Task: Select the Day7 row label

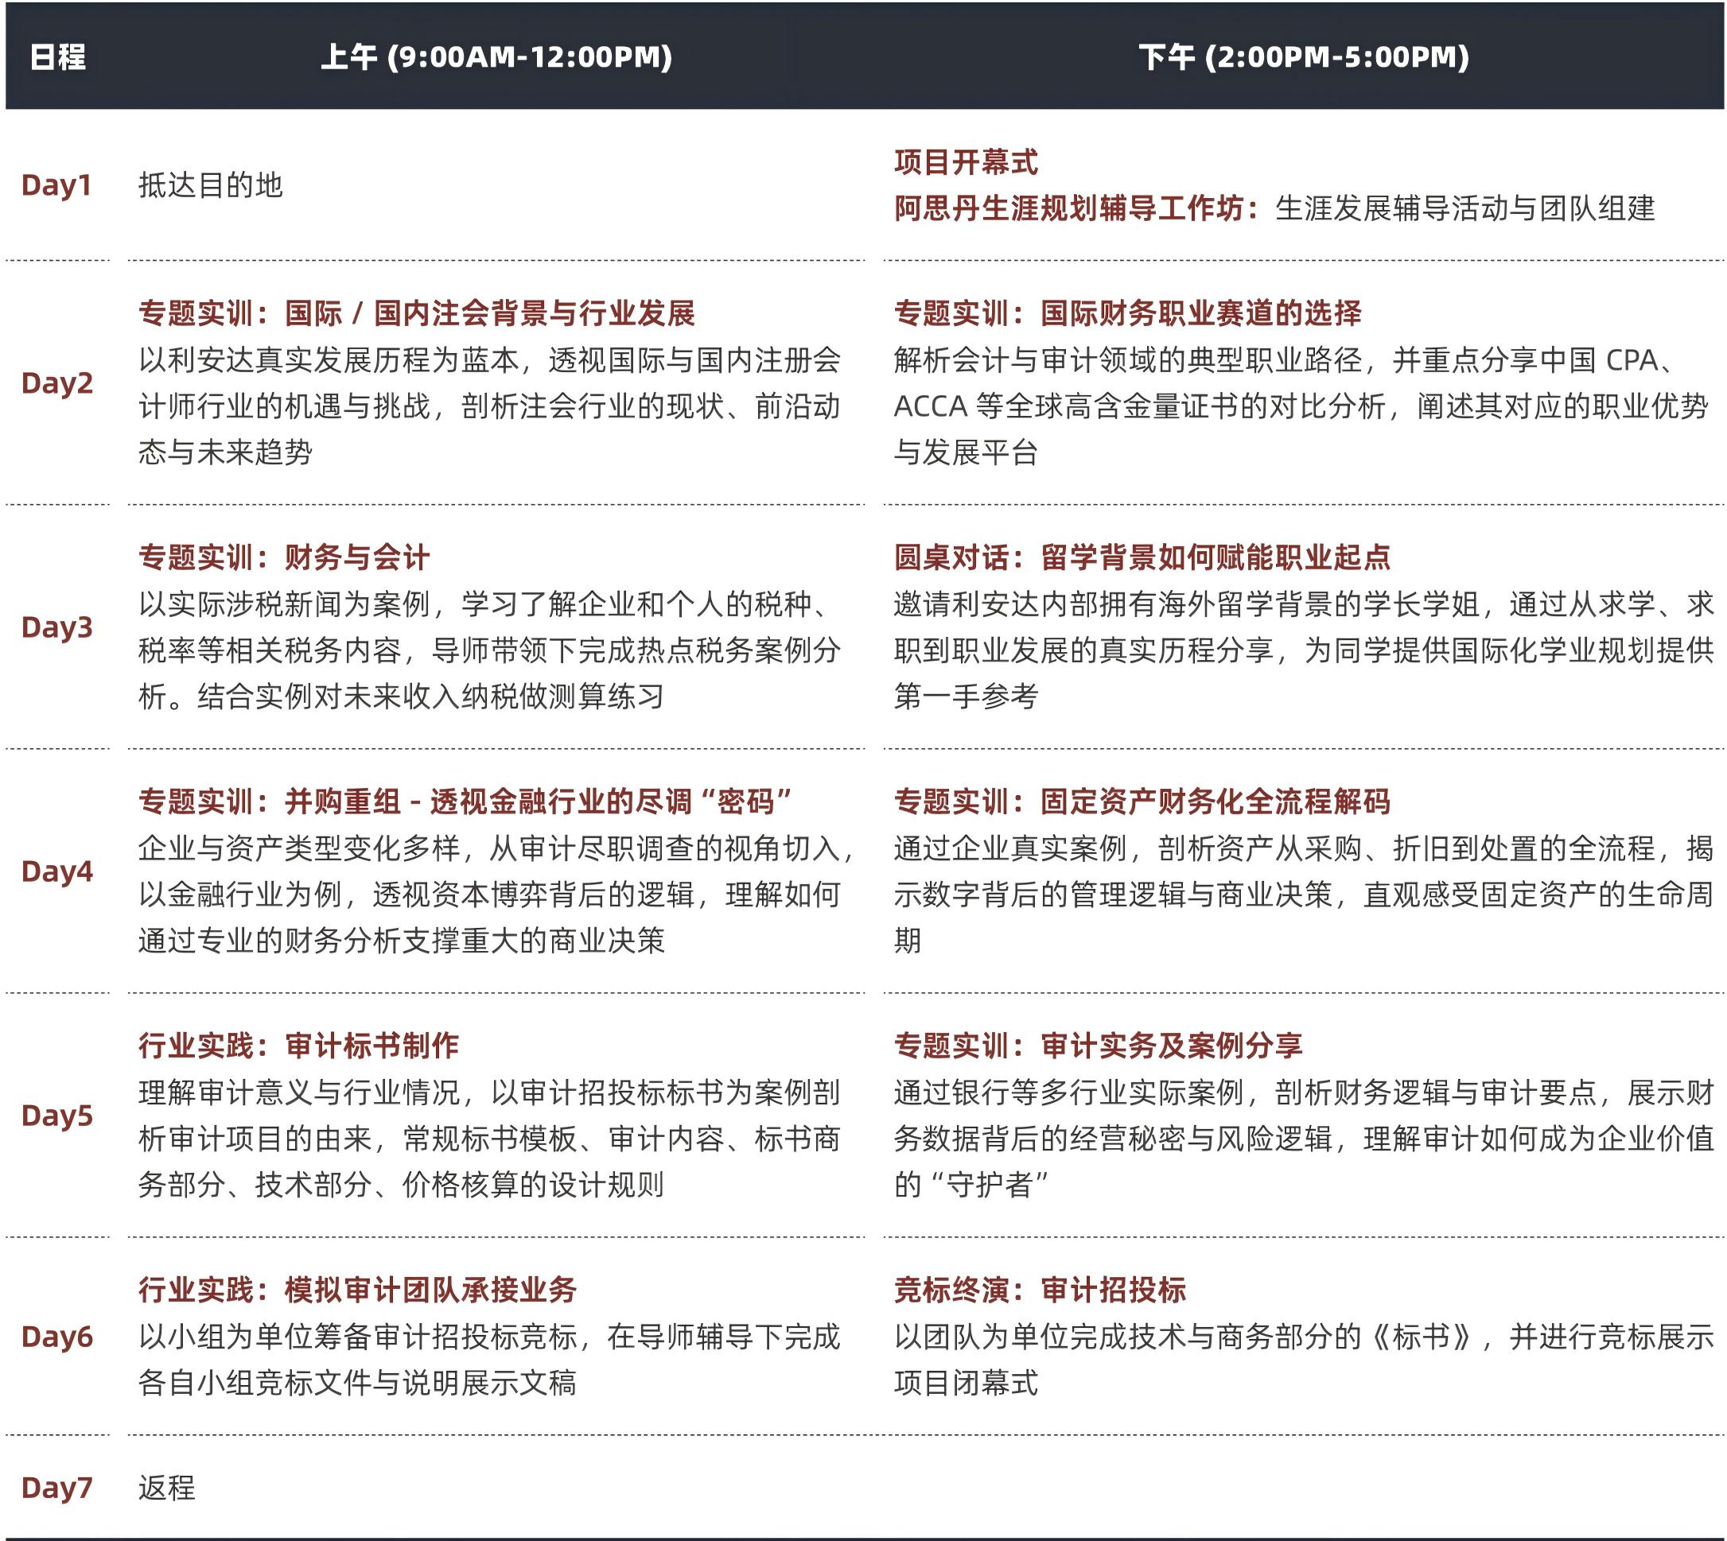Action: point(56,1487)
